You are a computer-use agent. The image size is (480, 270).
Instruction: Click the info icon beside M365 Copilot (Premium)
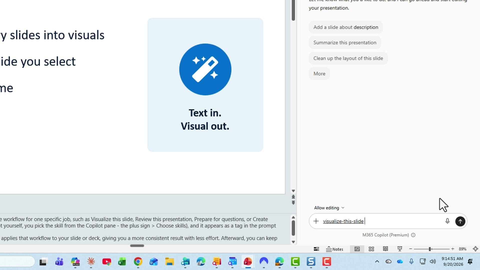click(413, 235)
